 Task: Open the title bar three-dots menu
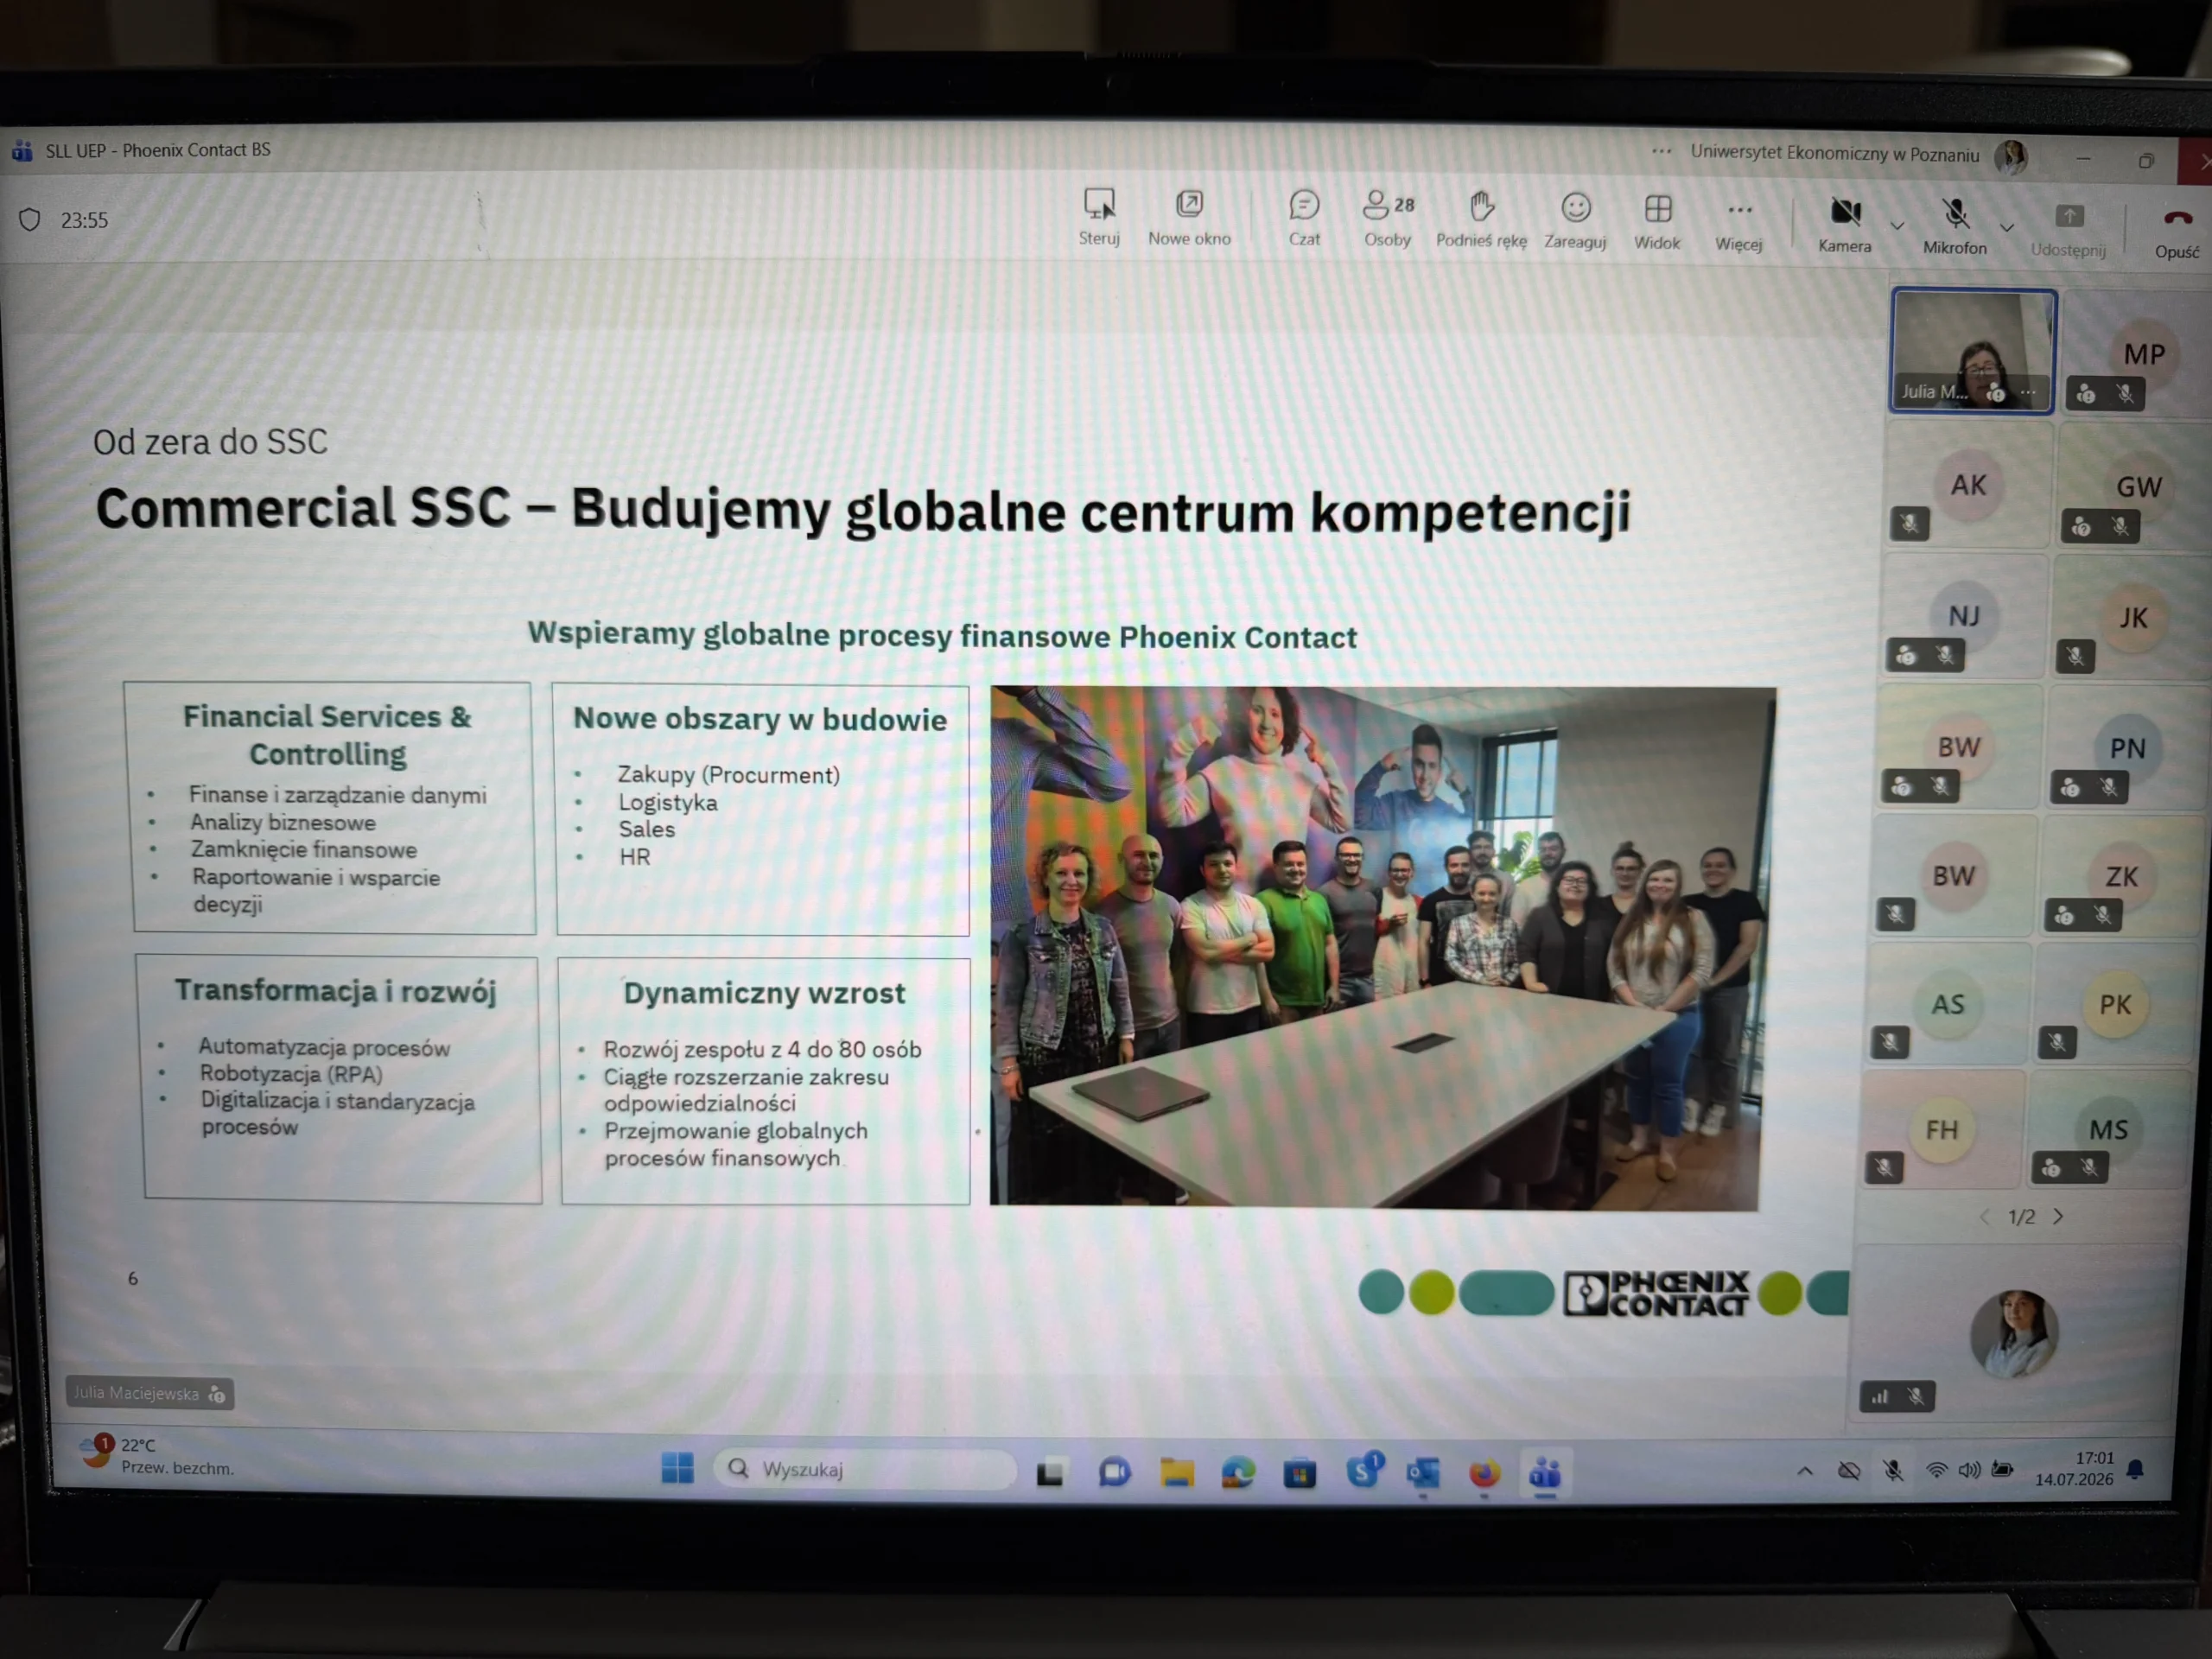(x=1661, y=152)
